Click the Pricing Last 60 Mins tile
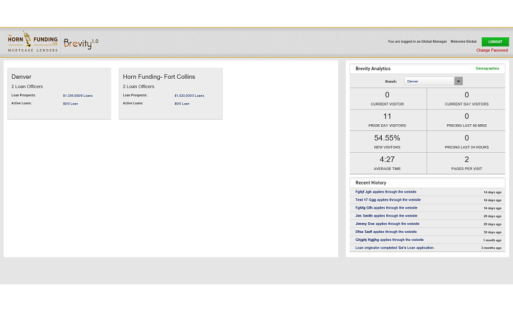Screen dimensions: 513x326 click(x=466, y=120)
